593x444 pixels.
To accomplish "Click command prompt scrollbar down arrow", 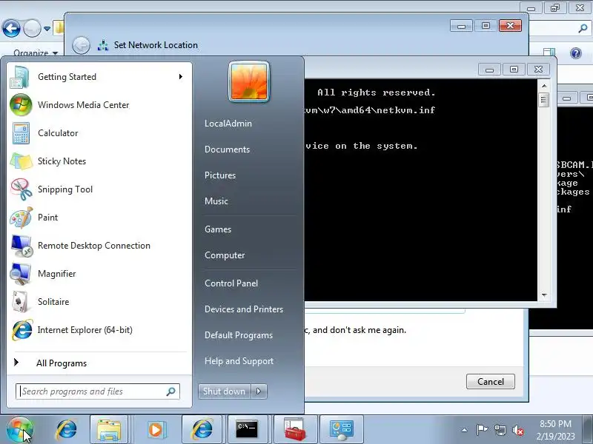I will click(544, 295).
